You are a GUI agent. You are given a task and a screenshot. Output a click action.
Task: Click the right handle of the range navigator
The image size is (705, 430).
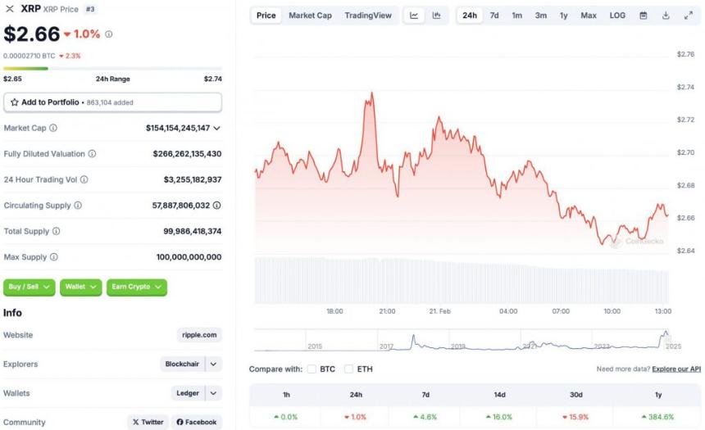[669, 340]
